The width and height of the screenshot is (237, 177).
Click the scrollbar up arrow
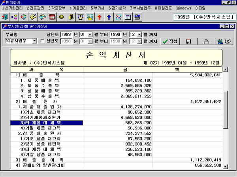tap(226, 70)
